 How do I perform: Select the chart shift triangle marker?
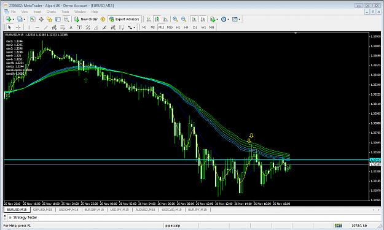pyautogui.click(x=296, y=33)
